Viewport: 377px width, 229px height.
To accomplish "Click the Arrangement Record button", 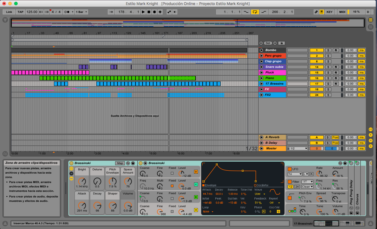I will pyautogui.click(x=154, y=12).
